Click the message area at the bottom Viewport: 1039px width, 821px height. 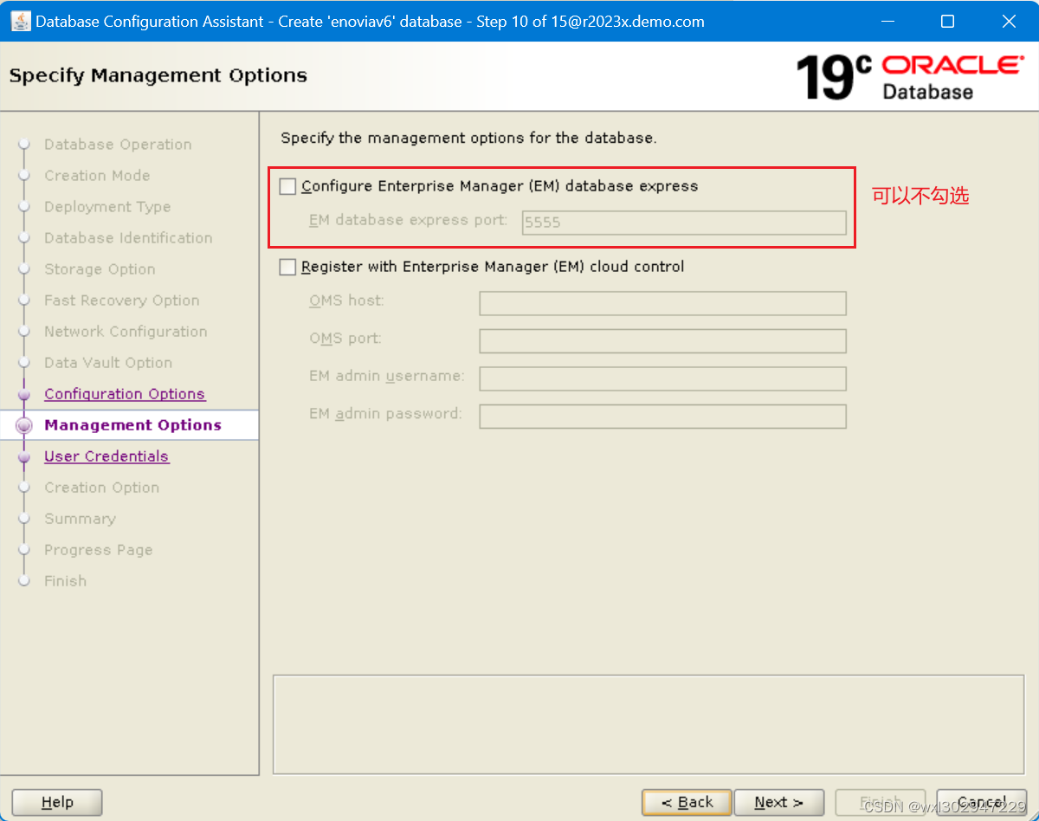point(649,724)
